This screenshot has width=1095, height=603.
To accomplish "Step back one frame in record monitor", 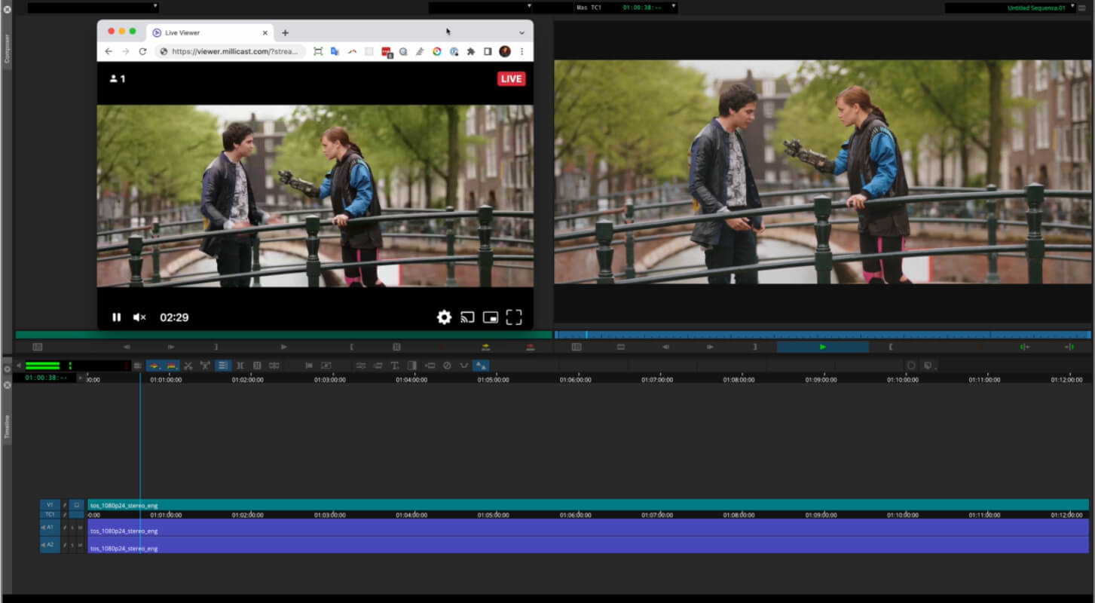I will [665, 347].
